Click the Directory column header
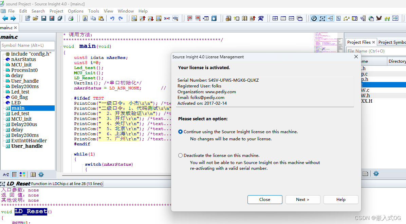The height and width of the screenshot is (224, 406). coord(397,61)
